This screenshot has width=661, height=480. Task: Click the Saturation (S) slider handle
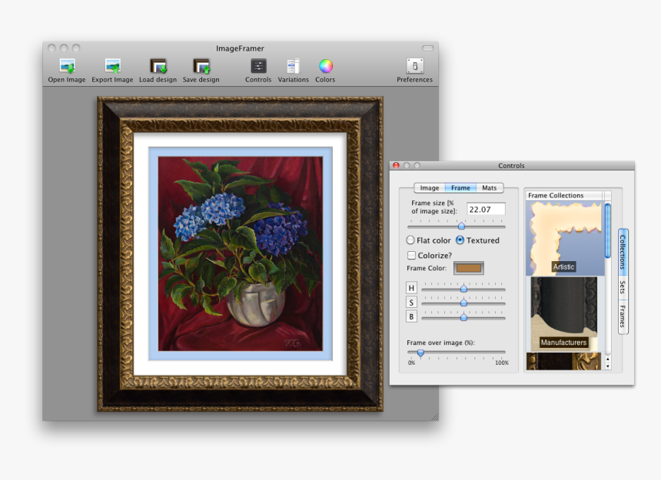pyautogui.click(x=463, y=303)
